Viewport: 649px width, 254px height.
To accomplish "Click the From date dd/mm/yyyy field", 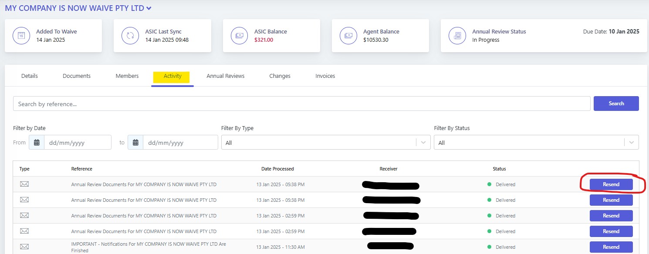I will [77, 143].
